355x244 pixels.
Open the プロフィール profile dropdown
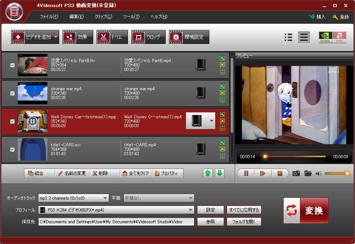pos(190,210)
